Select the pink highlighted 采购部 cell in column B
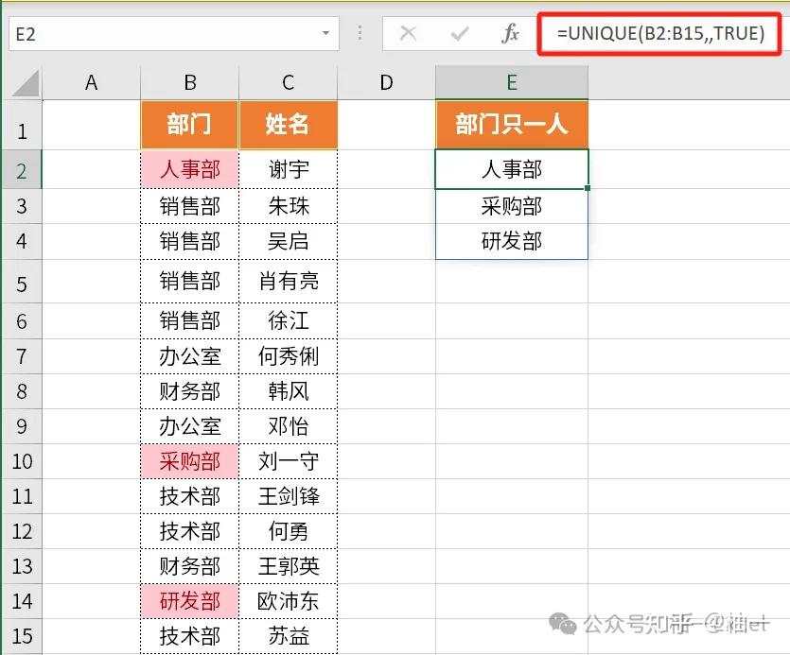 [189, 461]
